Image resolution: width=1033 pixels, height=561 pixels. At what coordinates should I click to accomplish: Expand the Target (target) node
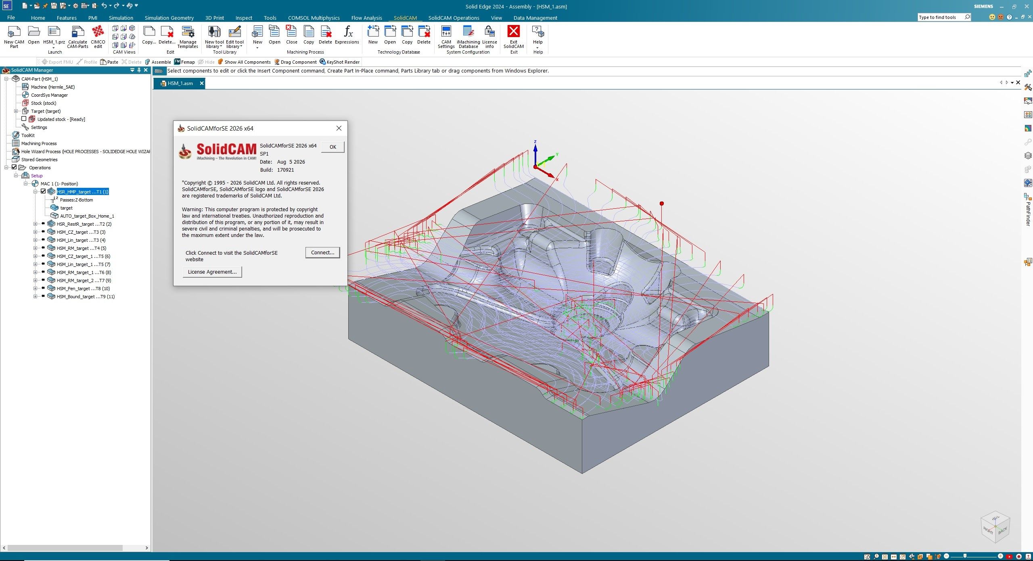pos(16,111)
